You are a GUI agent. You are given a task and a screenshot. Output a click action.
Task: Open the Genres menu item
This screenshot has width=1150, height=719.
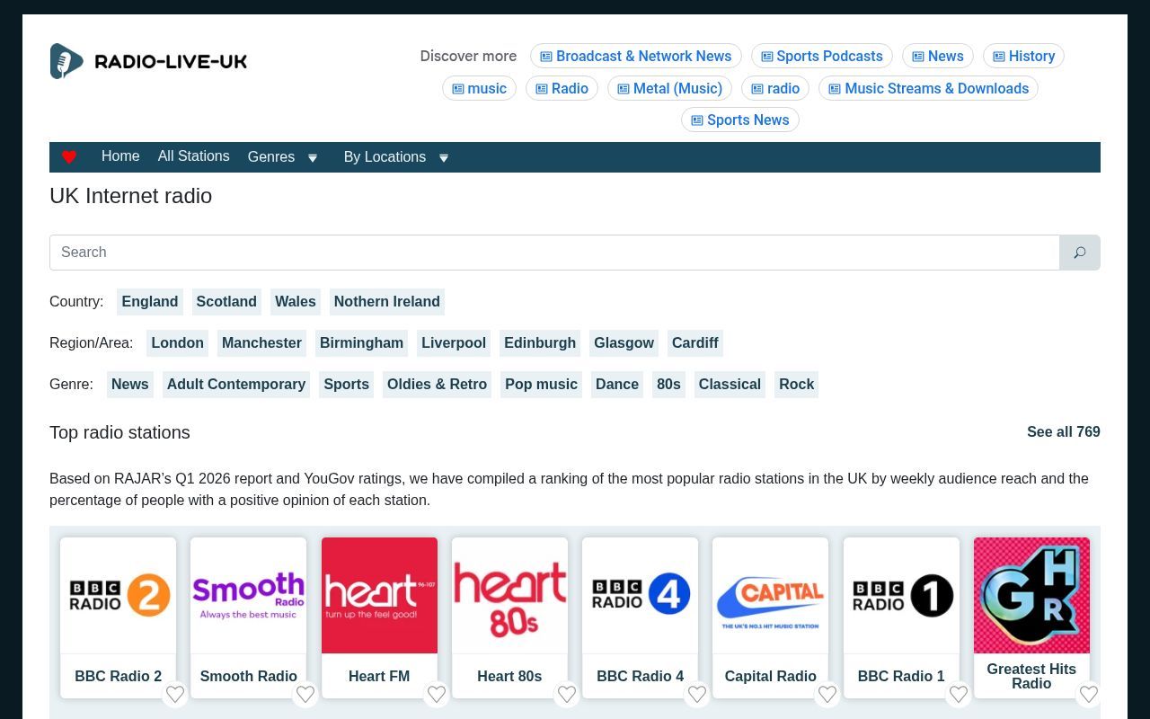271,157
